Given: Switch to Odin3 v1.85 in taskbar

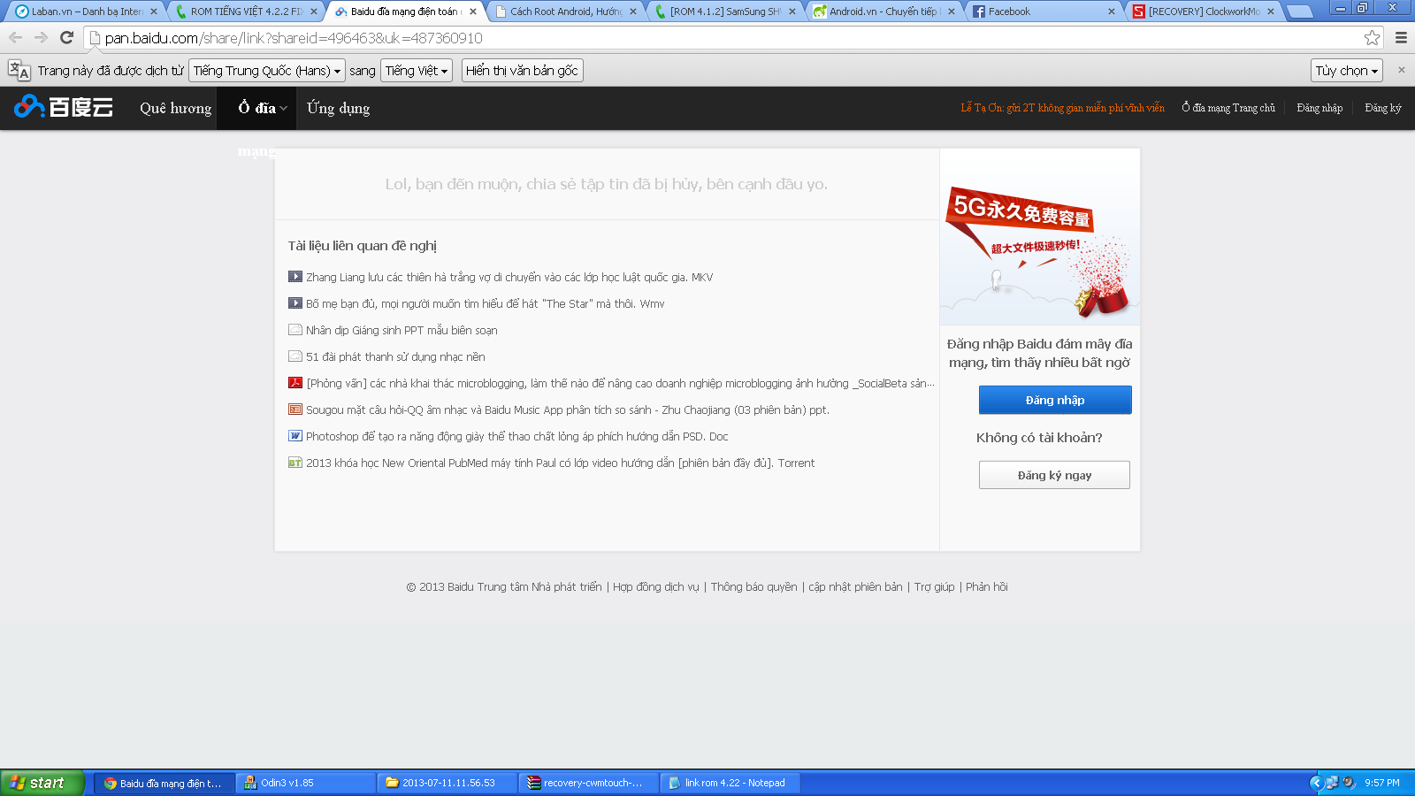Looking at the screenshot, I should 305,783.
